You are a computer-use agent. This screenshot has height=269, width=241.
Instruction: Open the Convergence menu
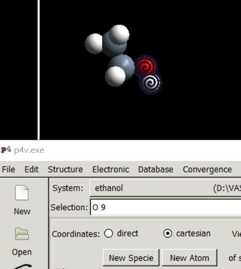pos(207,169)
